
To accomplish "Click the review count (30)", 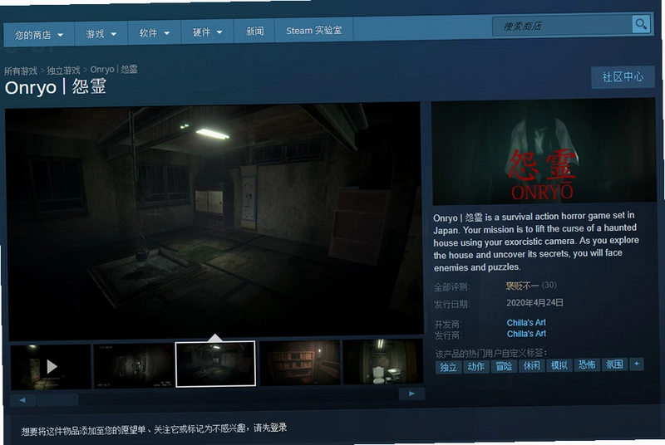I will (x=549, y=285).
